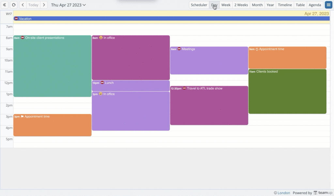
Task: Click the flag icon on 3pm Appointment time
Action: [x=22, y=117]
